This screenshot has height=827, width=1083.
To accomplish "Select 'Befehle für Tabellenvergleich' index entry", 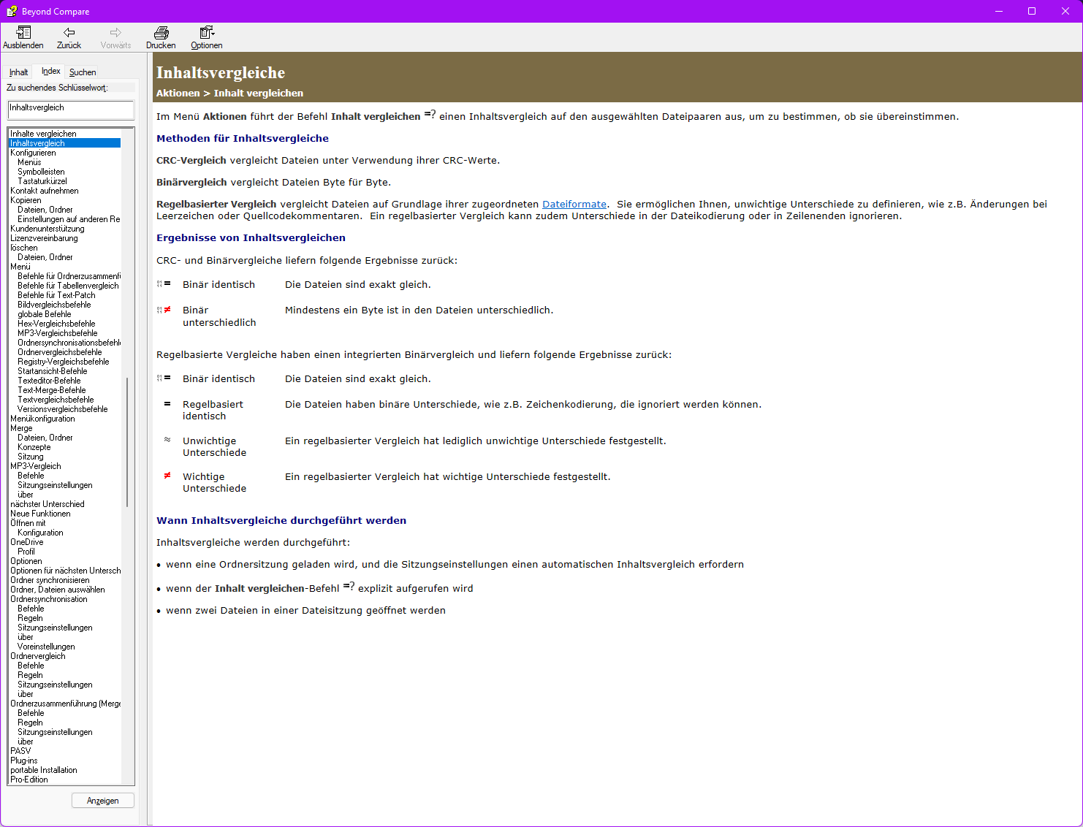I will [x=68, y=286].
